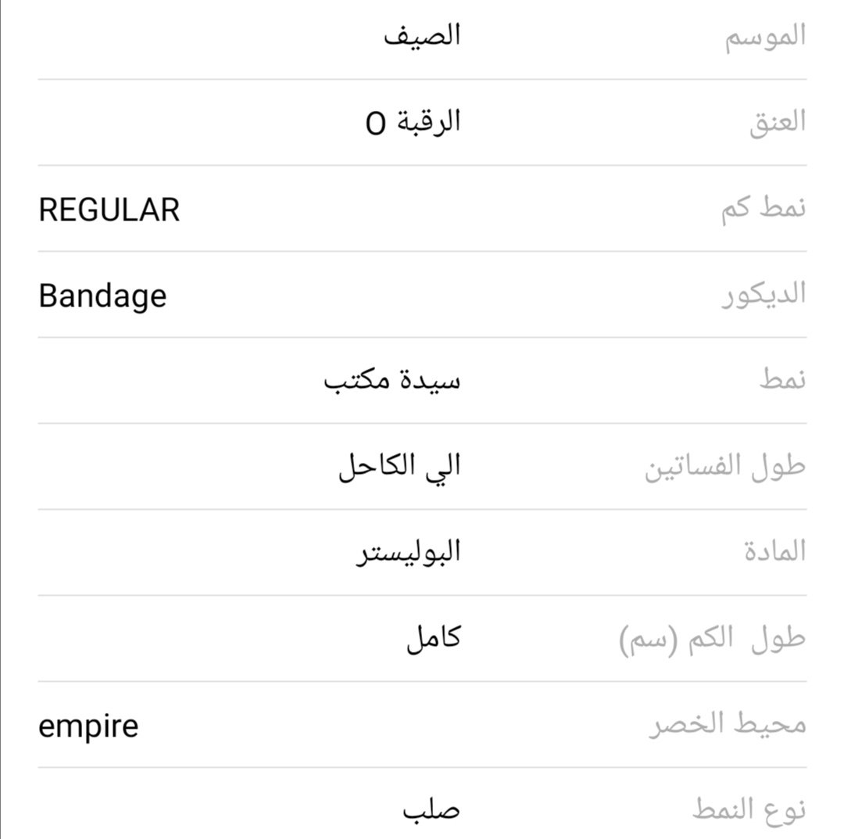Select the كامل sleeve length value
844x839 pixels.
(433, 640)
